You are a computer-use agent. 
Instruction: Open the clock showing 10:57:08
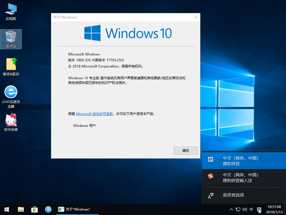pos(274,207)
